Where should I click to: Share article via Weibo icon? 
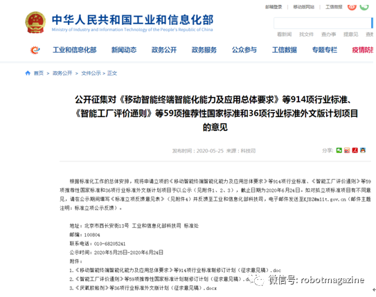(x=347, y=150)
